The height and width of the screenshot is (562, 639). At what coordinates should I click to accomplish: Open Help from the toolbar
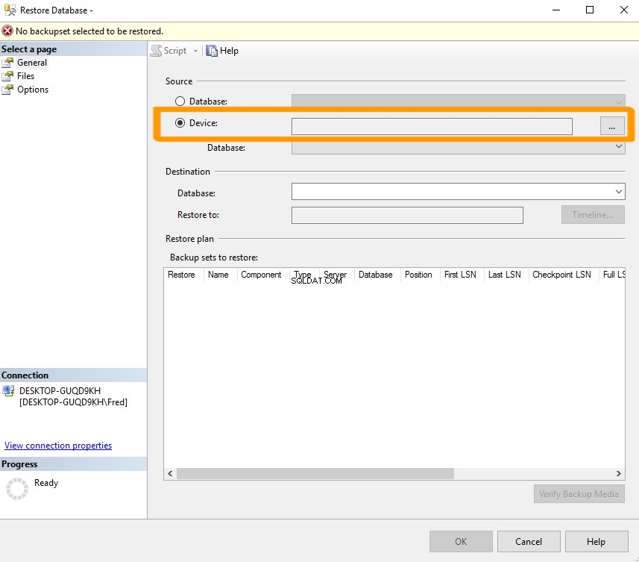point(222,51)
